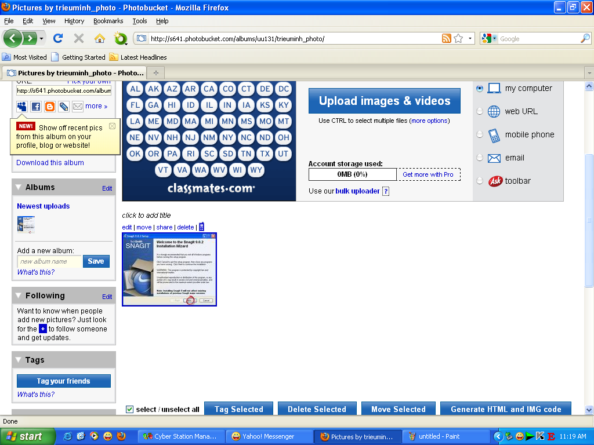This screenshot has width=594, height=445.
Task: Click the RSS feed icon in address bar
Action: pos(447,38)
